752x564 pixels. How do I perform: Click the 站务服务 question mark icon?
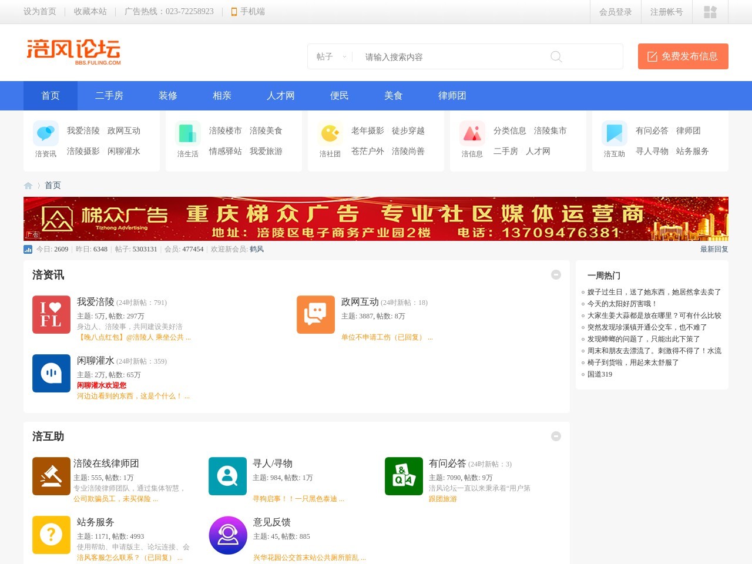point(51,535)
